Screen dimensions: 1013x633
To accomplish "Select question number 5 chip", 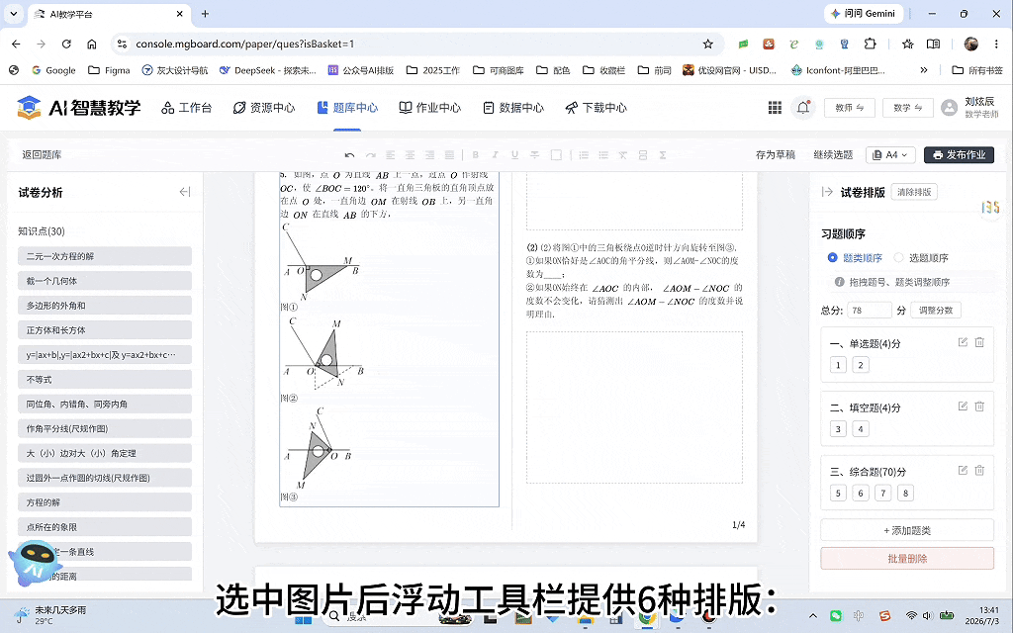I will (838, 494).
